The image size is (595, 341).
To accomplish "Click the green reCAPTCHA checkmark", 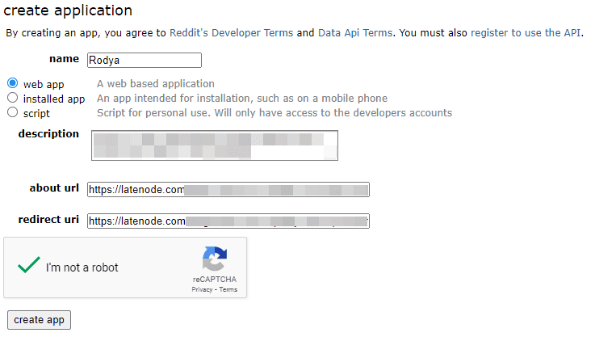I will (x=29, y=266).
